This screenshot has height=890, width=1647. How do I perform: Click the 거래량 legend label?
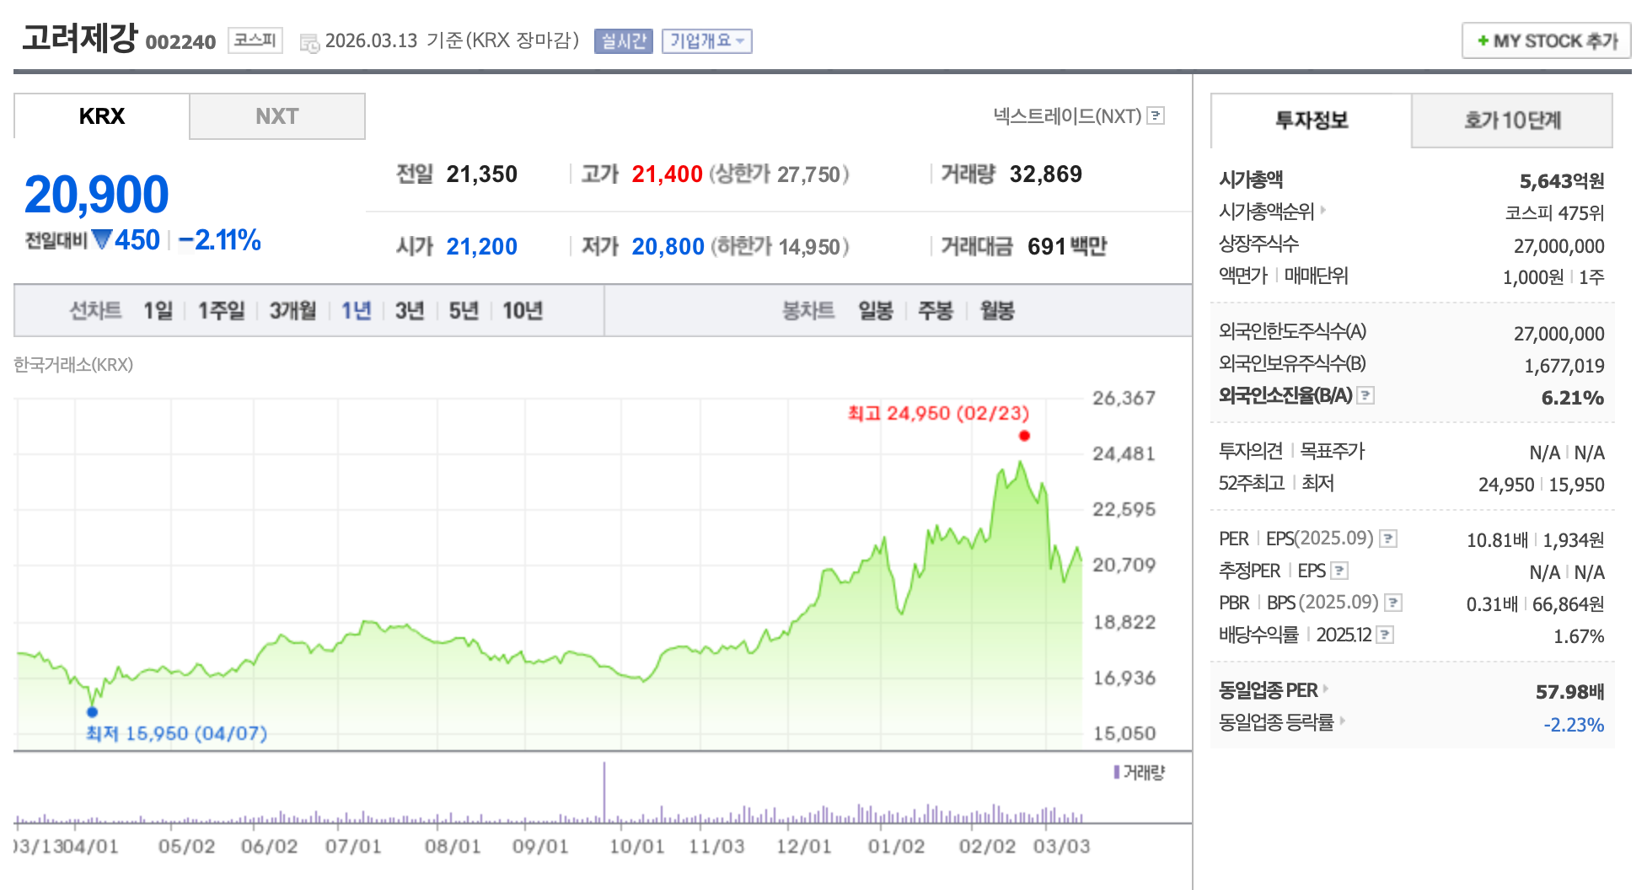[x=1140, y=772]
